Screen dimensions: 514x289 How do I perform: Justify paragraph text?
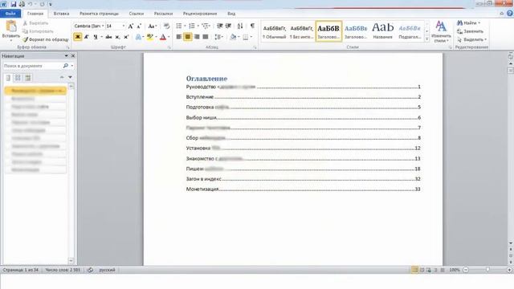206,37
